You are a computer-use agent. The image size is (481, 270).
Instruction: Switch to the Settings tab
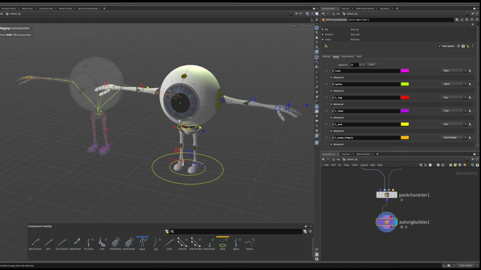click(326, 57)
